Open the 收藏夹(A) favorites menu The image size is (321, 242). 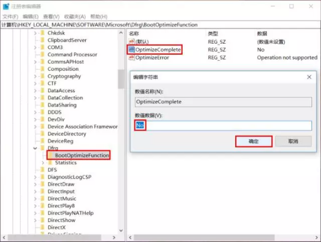tap(75, 17)
